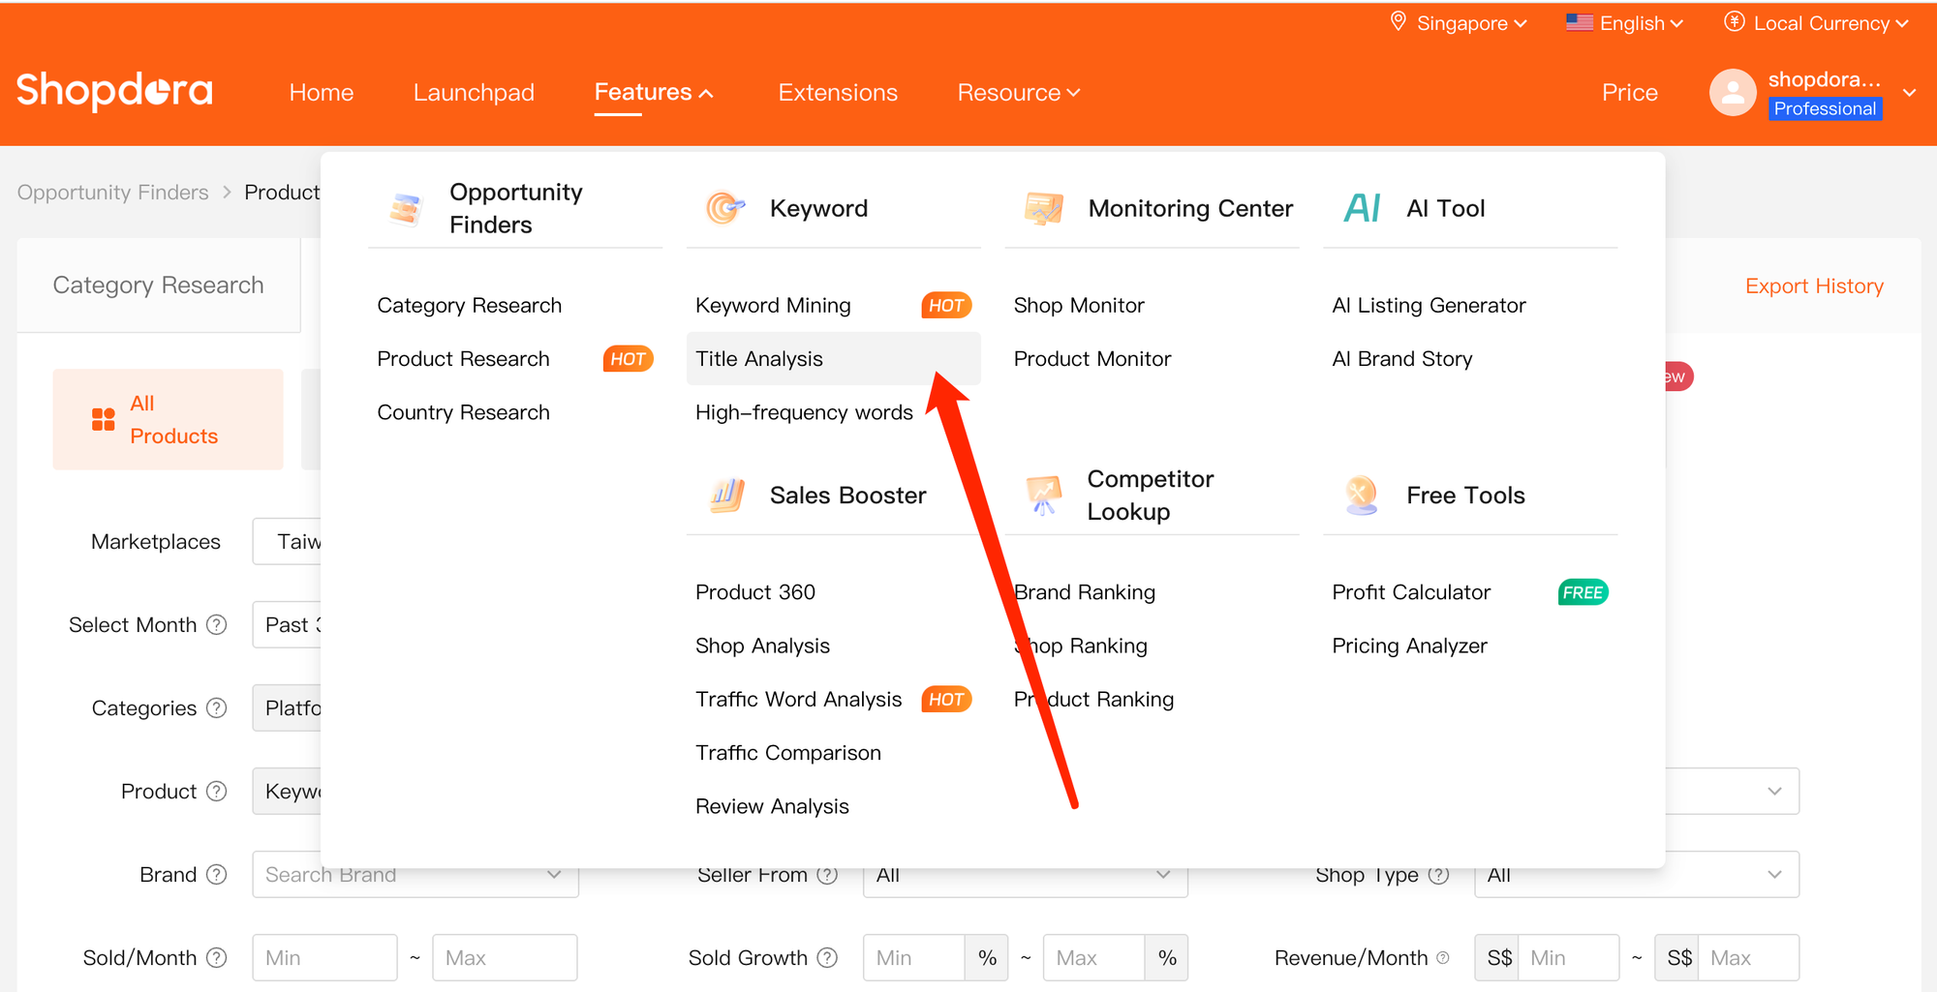Click the Sold Growth Max input
Image resolution: width=1937 pixels, height=992 pixels.
(1093, 958)
